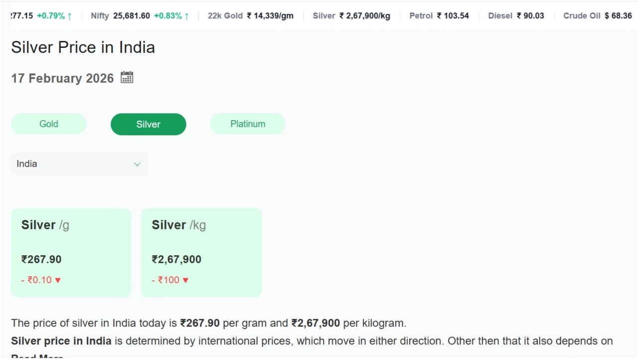This screenshot has height=359, width=638.
Task: Click the bold Silver price in India text
Action: coord(61,341)
